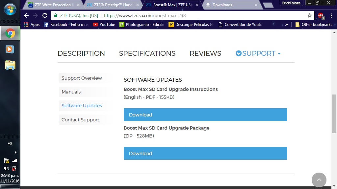Bookmark this page with the star icon
Screen dimensions: 337x189
click(x=309, y=15)
